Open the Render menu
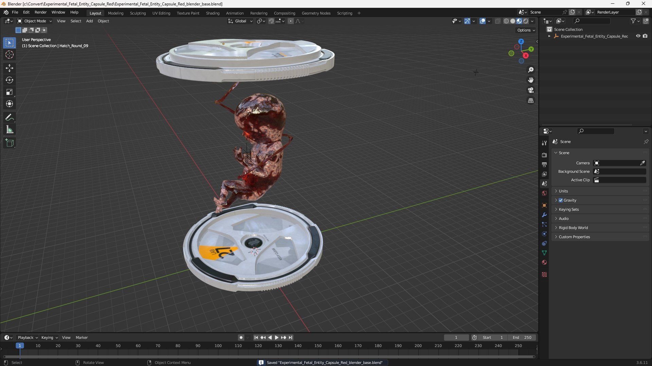Screen dimensions: 652x366 click(x=40, y=12)
